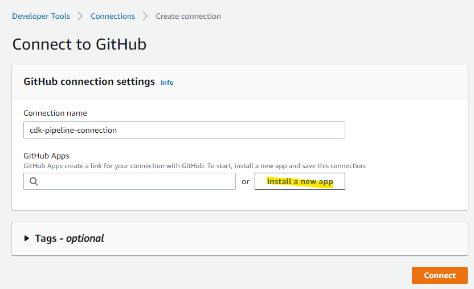474x289 pixels.
Task: Click the word or beside search box
Action: (x=246, y=182)
